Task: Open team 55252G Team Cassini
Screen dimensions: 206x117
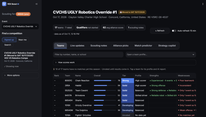Action: point(124,90)
